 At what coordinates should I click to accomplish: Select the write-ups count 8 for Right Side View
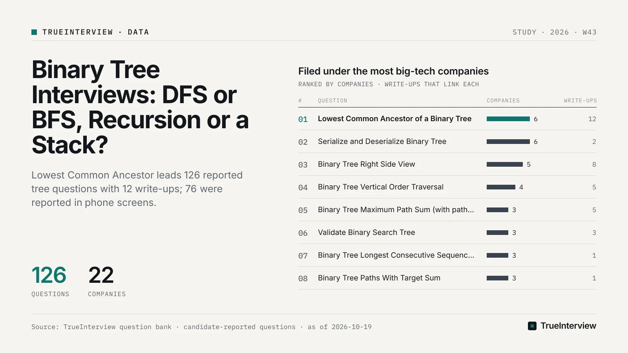594,164
